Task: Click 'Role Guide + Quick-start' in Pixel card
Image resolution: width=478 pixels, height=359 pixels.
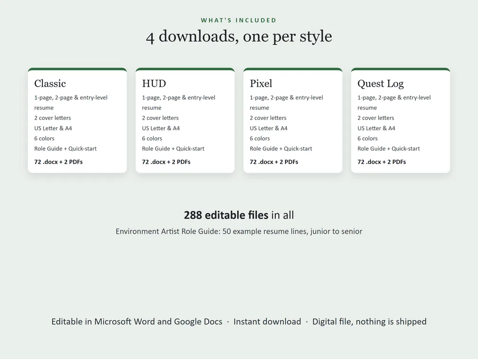Action: click(281, 149)
